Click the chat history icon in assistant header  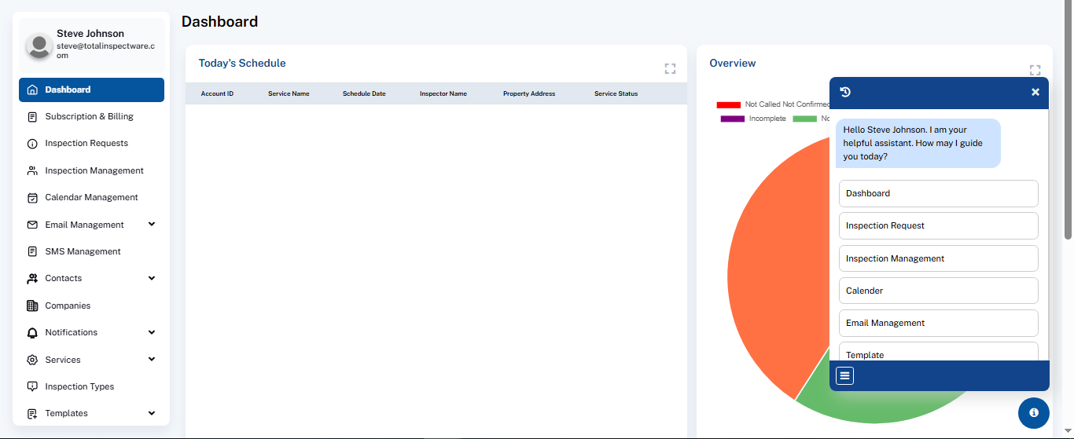[x=845, y=93]
